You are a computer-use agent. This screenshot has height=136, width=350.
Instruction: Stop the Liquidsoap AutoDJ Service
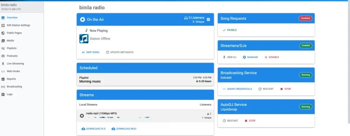[x=250, y=121]
